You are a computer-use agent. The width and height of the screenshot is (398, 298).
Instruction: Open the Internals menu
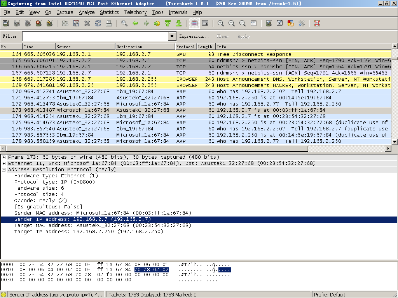[178, 12]
